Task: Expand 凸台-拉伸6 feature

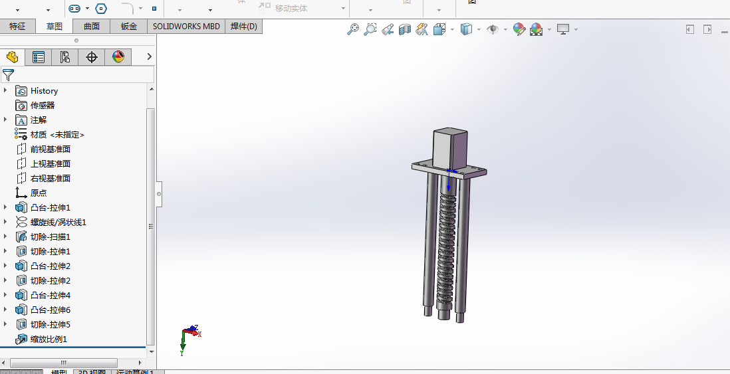Action: (x=5, y=310)
